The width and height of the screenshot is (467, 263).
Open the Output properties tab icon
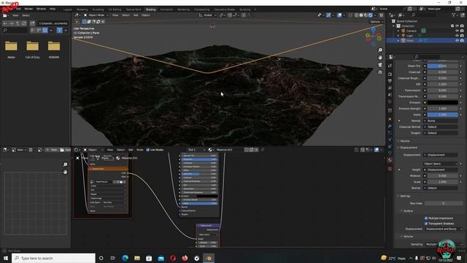[x=390, y=81]
